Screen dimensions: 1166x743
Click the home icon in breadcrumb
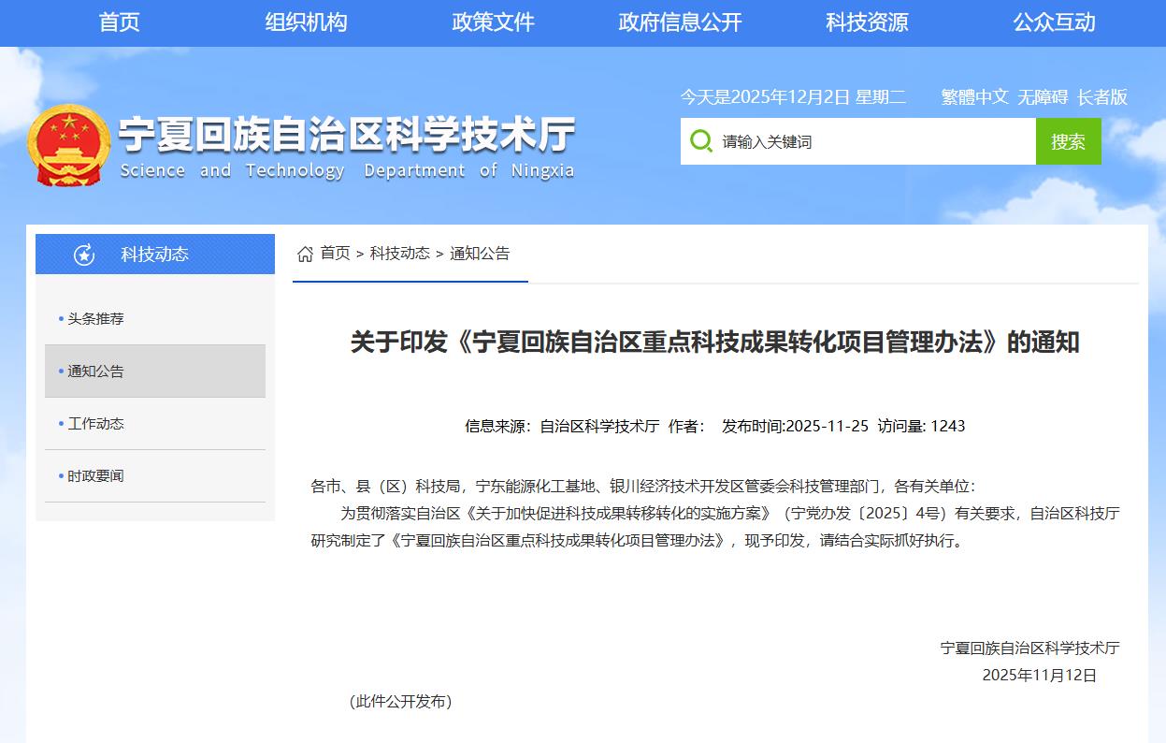305,254
